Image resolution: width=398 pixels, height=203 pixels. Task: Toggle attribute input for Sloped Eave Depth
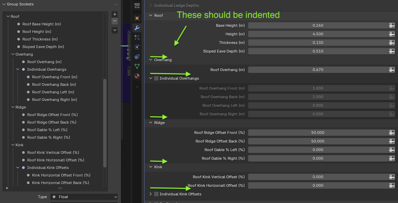click(x=392, y=51)
